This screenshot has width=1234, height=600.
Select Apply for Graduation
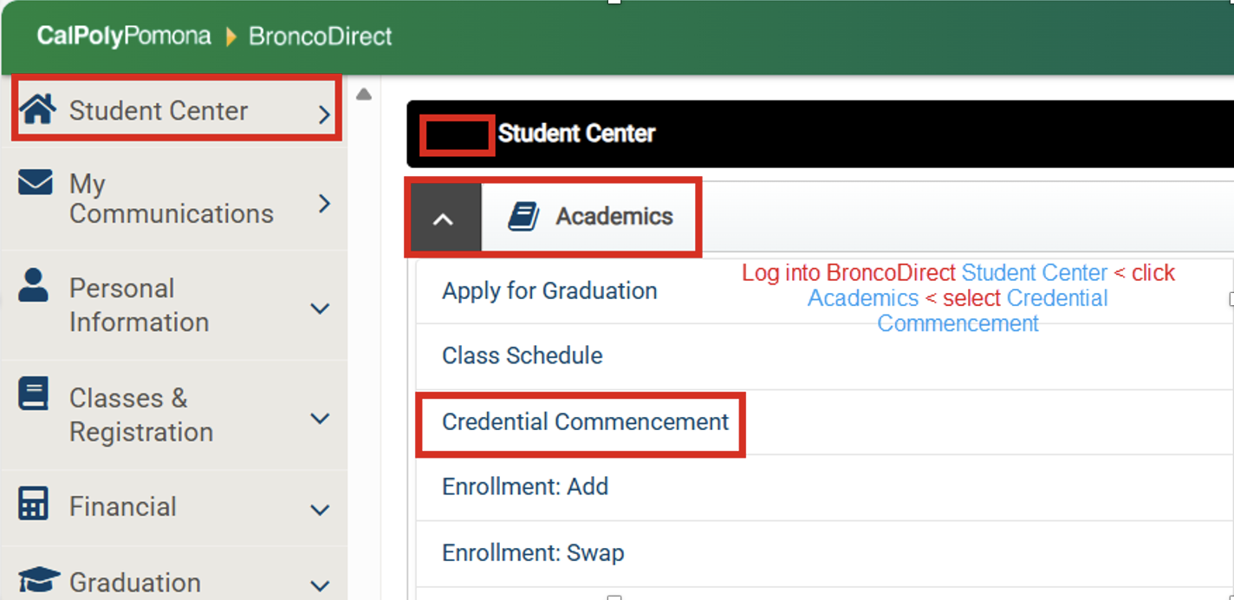(549, 291)
